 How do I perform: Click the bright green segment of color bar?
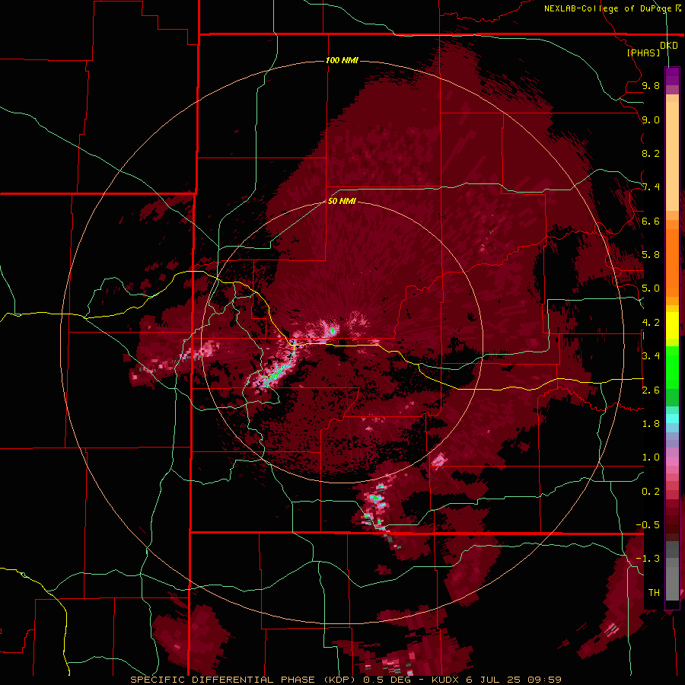[672, 367]
